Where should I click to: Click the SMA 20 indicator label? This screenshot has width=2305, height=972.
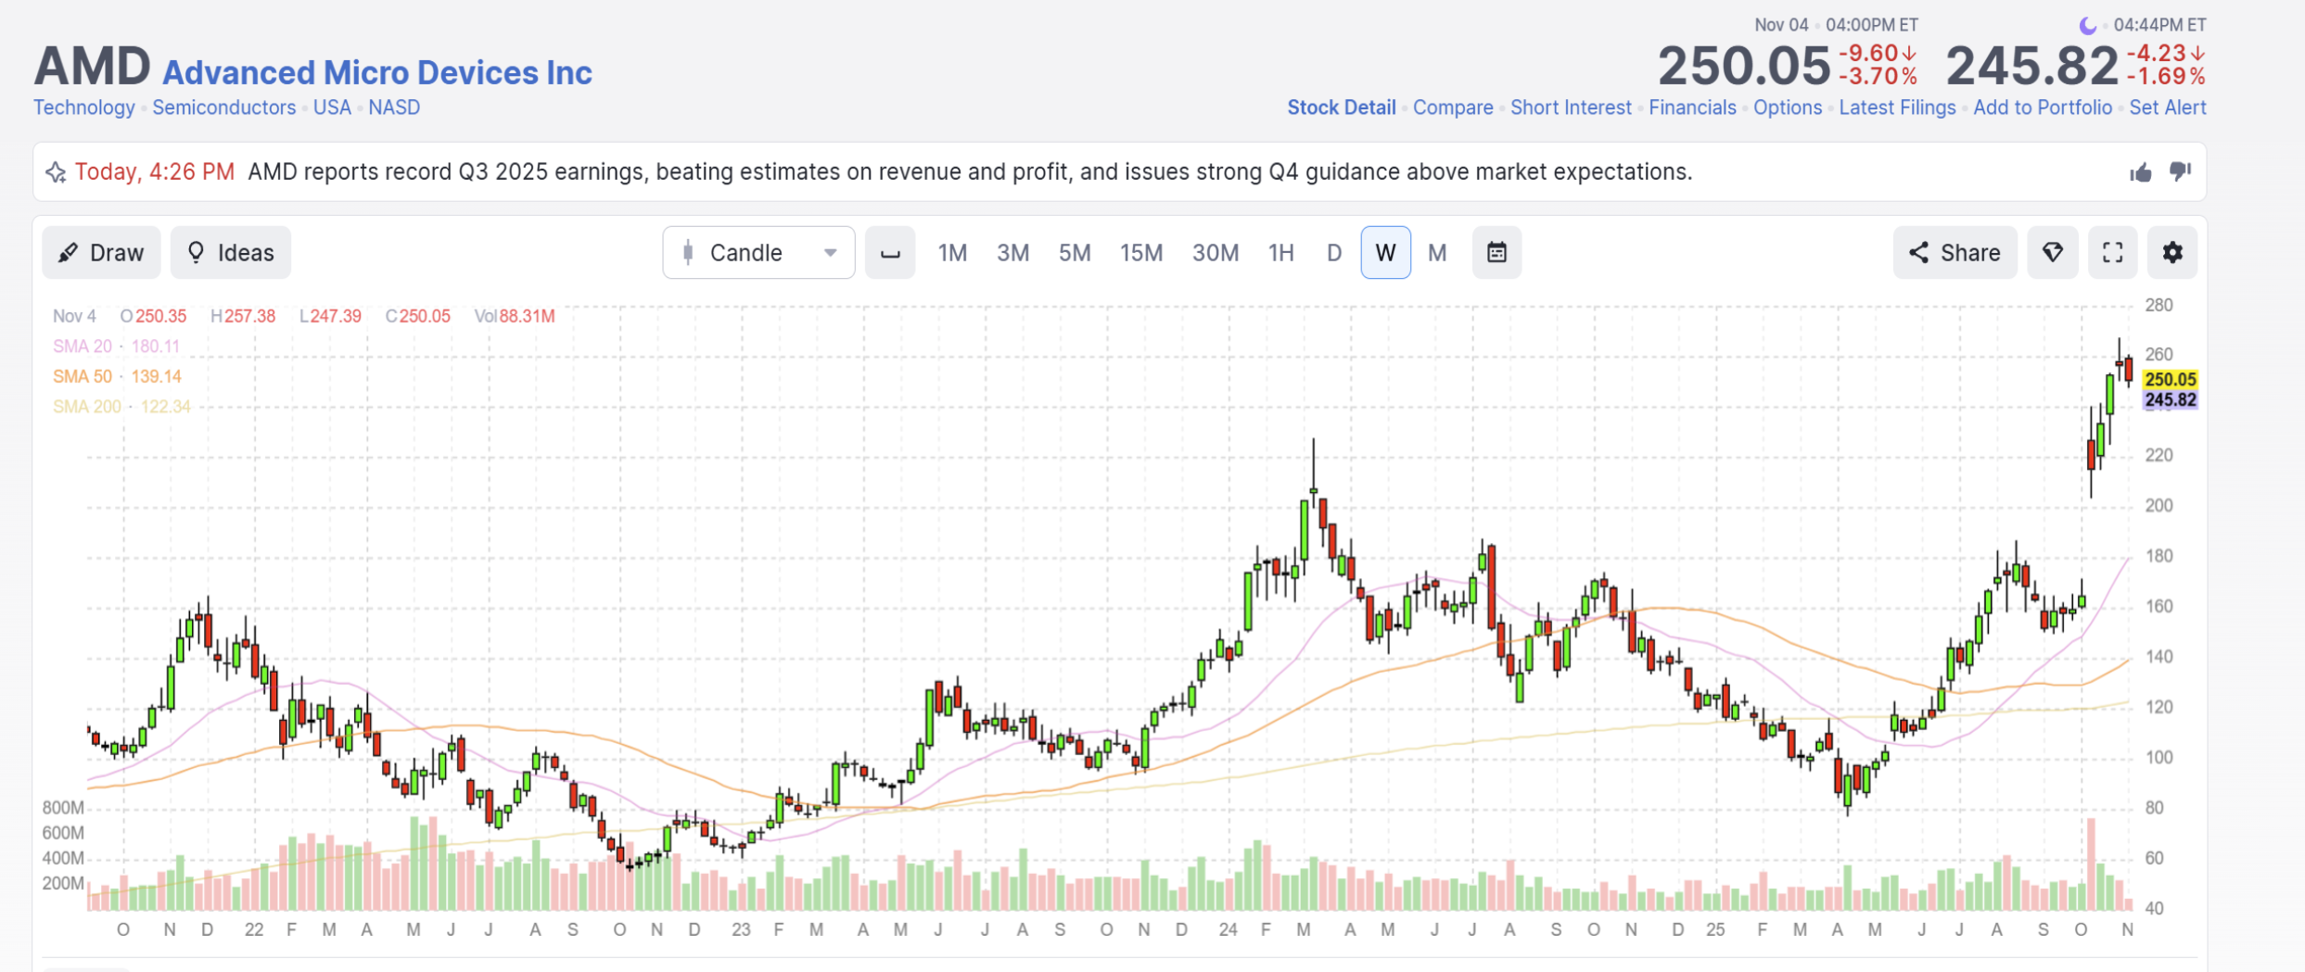coord(82,347)
